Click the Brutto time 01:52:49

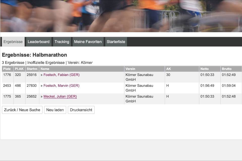click(229, 75)
